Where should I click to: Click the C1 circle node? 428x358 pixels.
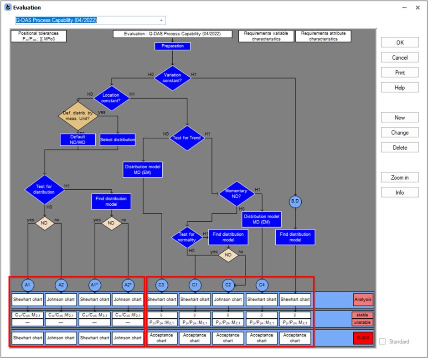coord(195,285)
